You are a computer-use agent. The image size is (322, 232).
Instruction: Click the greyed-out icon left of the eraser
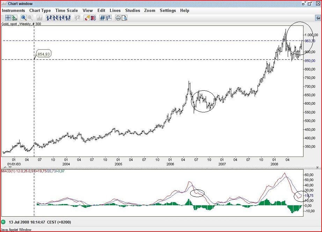[x=77, y=18]
